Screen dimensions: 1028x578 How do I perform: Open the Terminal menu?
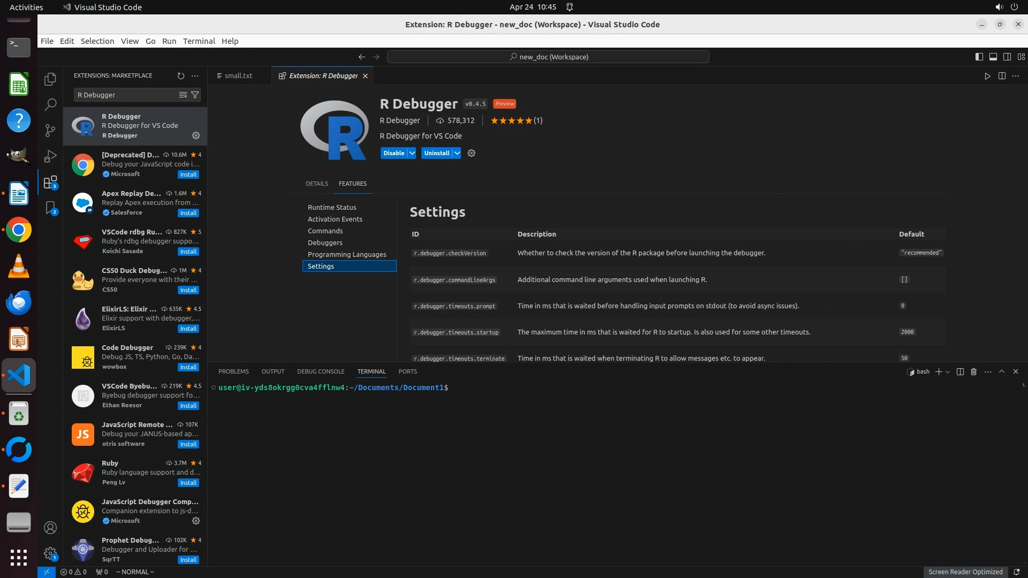[199, 41]
